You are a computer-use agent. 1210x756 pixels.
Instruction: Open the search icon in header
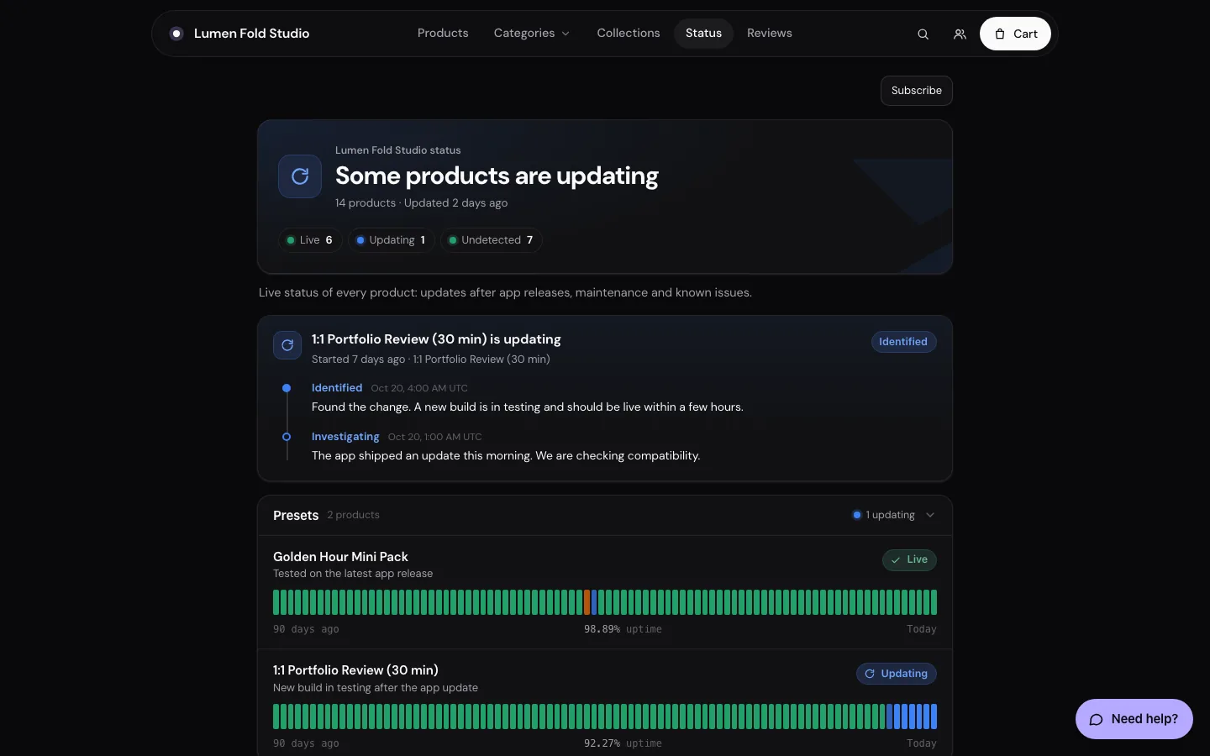pyautogui.click(x=923, y=34)
